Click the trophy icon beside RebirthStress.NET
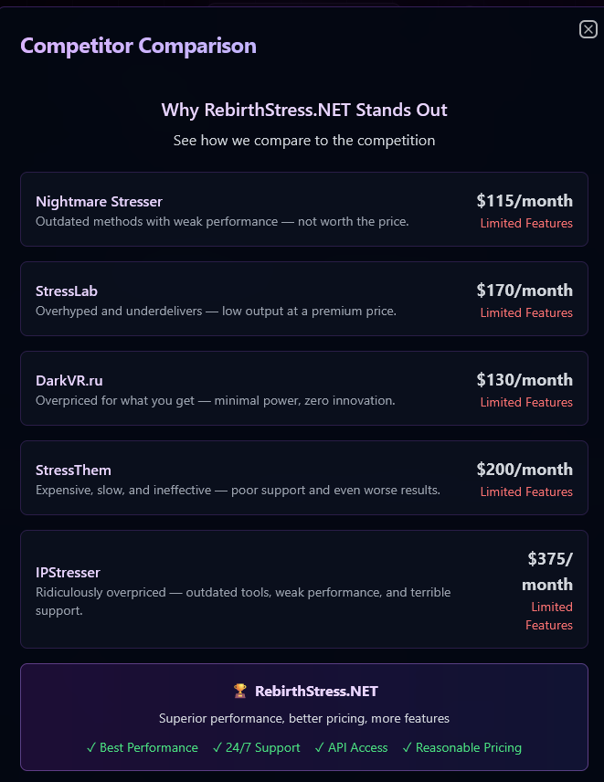This screenshot has height=782, width=604. pos(240,692)
